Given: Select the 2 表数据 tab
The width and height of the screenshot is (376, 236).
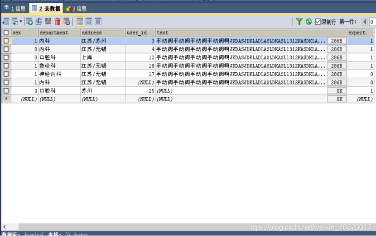Looking at the screenshot, I should pyautogui.click(x=46, y=9).
